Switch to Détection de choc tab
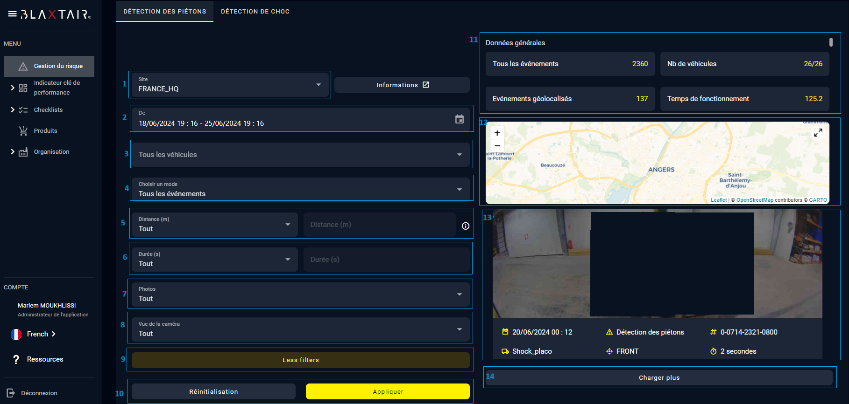Viewport: 849px width, 404px height. click(255, 11)
